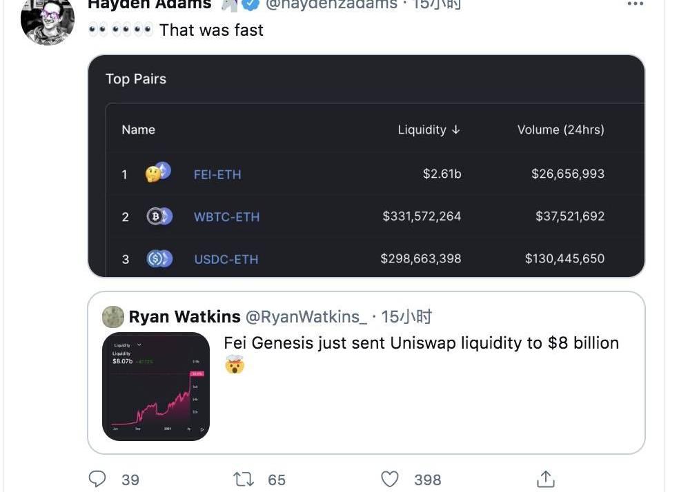Open the FEI-ETH pair link
Image resolution: width=679 pixels, height=492 pixels.
217,174
